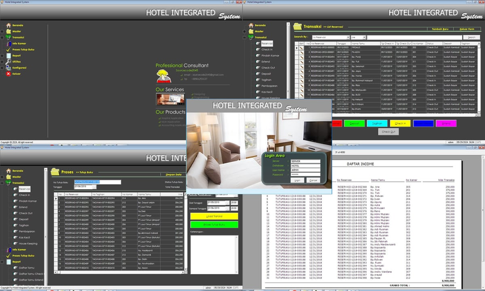485x291 pixels.
Task: Click the gray Check Out button below colors
Action: (x=389, y=132)
